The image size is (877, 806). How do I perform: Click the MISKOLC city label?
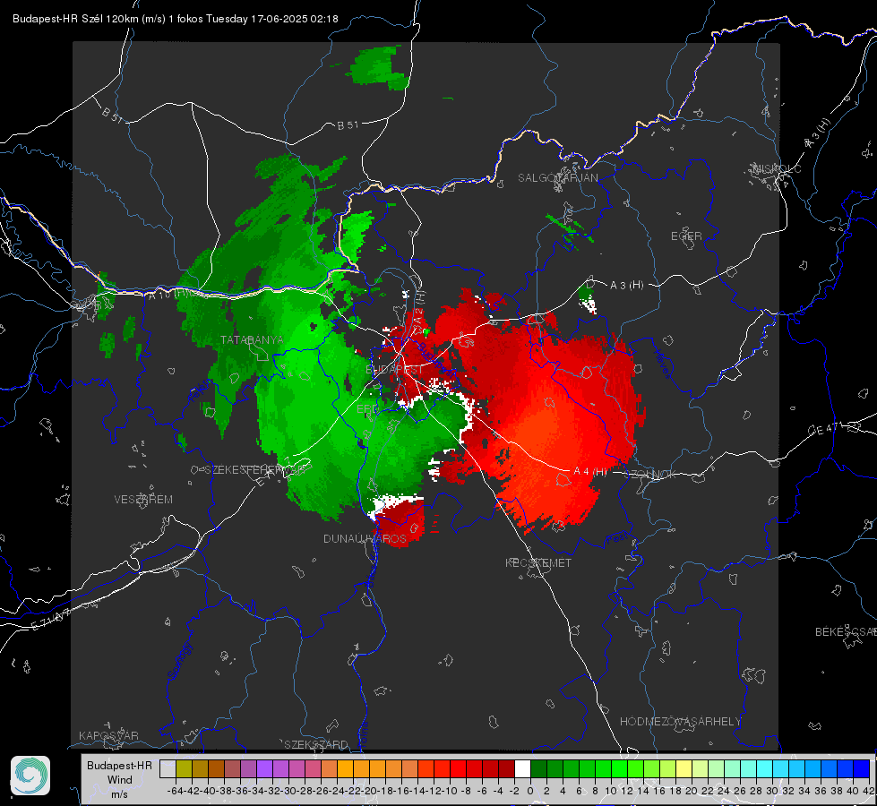point(777,168)
